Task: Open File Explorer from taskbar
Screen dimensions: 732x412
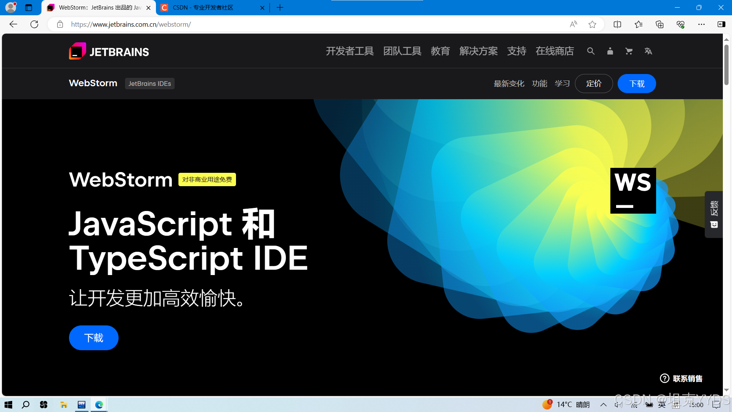Action: click(64, 405)
